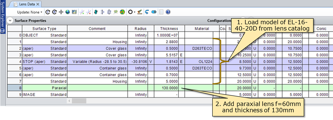
Task: Click thickness value 0.7000 in row 6
Action: (x=166, y=75)
